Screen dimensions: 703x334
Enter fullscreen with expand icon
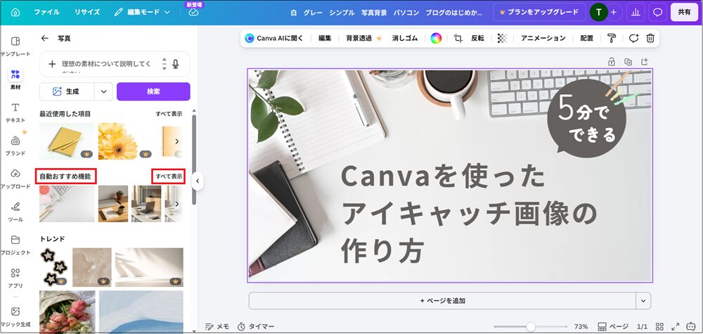(676, 327)
